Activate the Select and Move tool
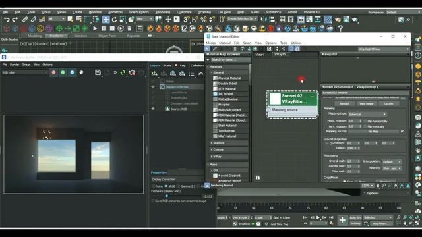Screen dimensions: 422x237 click(x=105, y=19)
